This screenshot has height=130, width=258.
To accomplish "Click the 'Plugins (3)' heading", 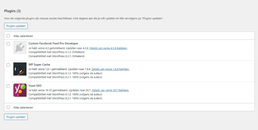I will click(x=13, y=11).
